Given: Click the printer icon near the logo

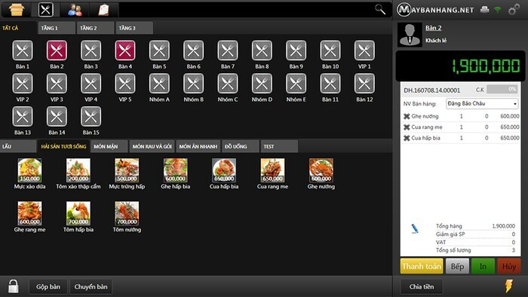Looking at the screenshot, I should 484,9.
